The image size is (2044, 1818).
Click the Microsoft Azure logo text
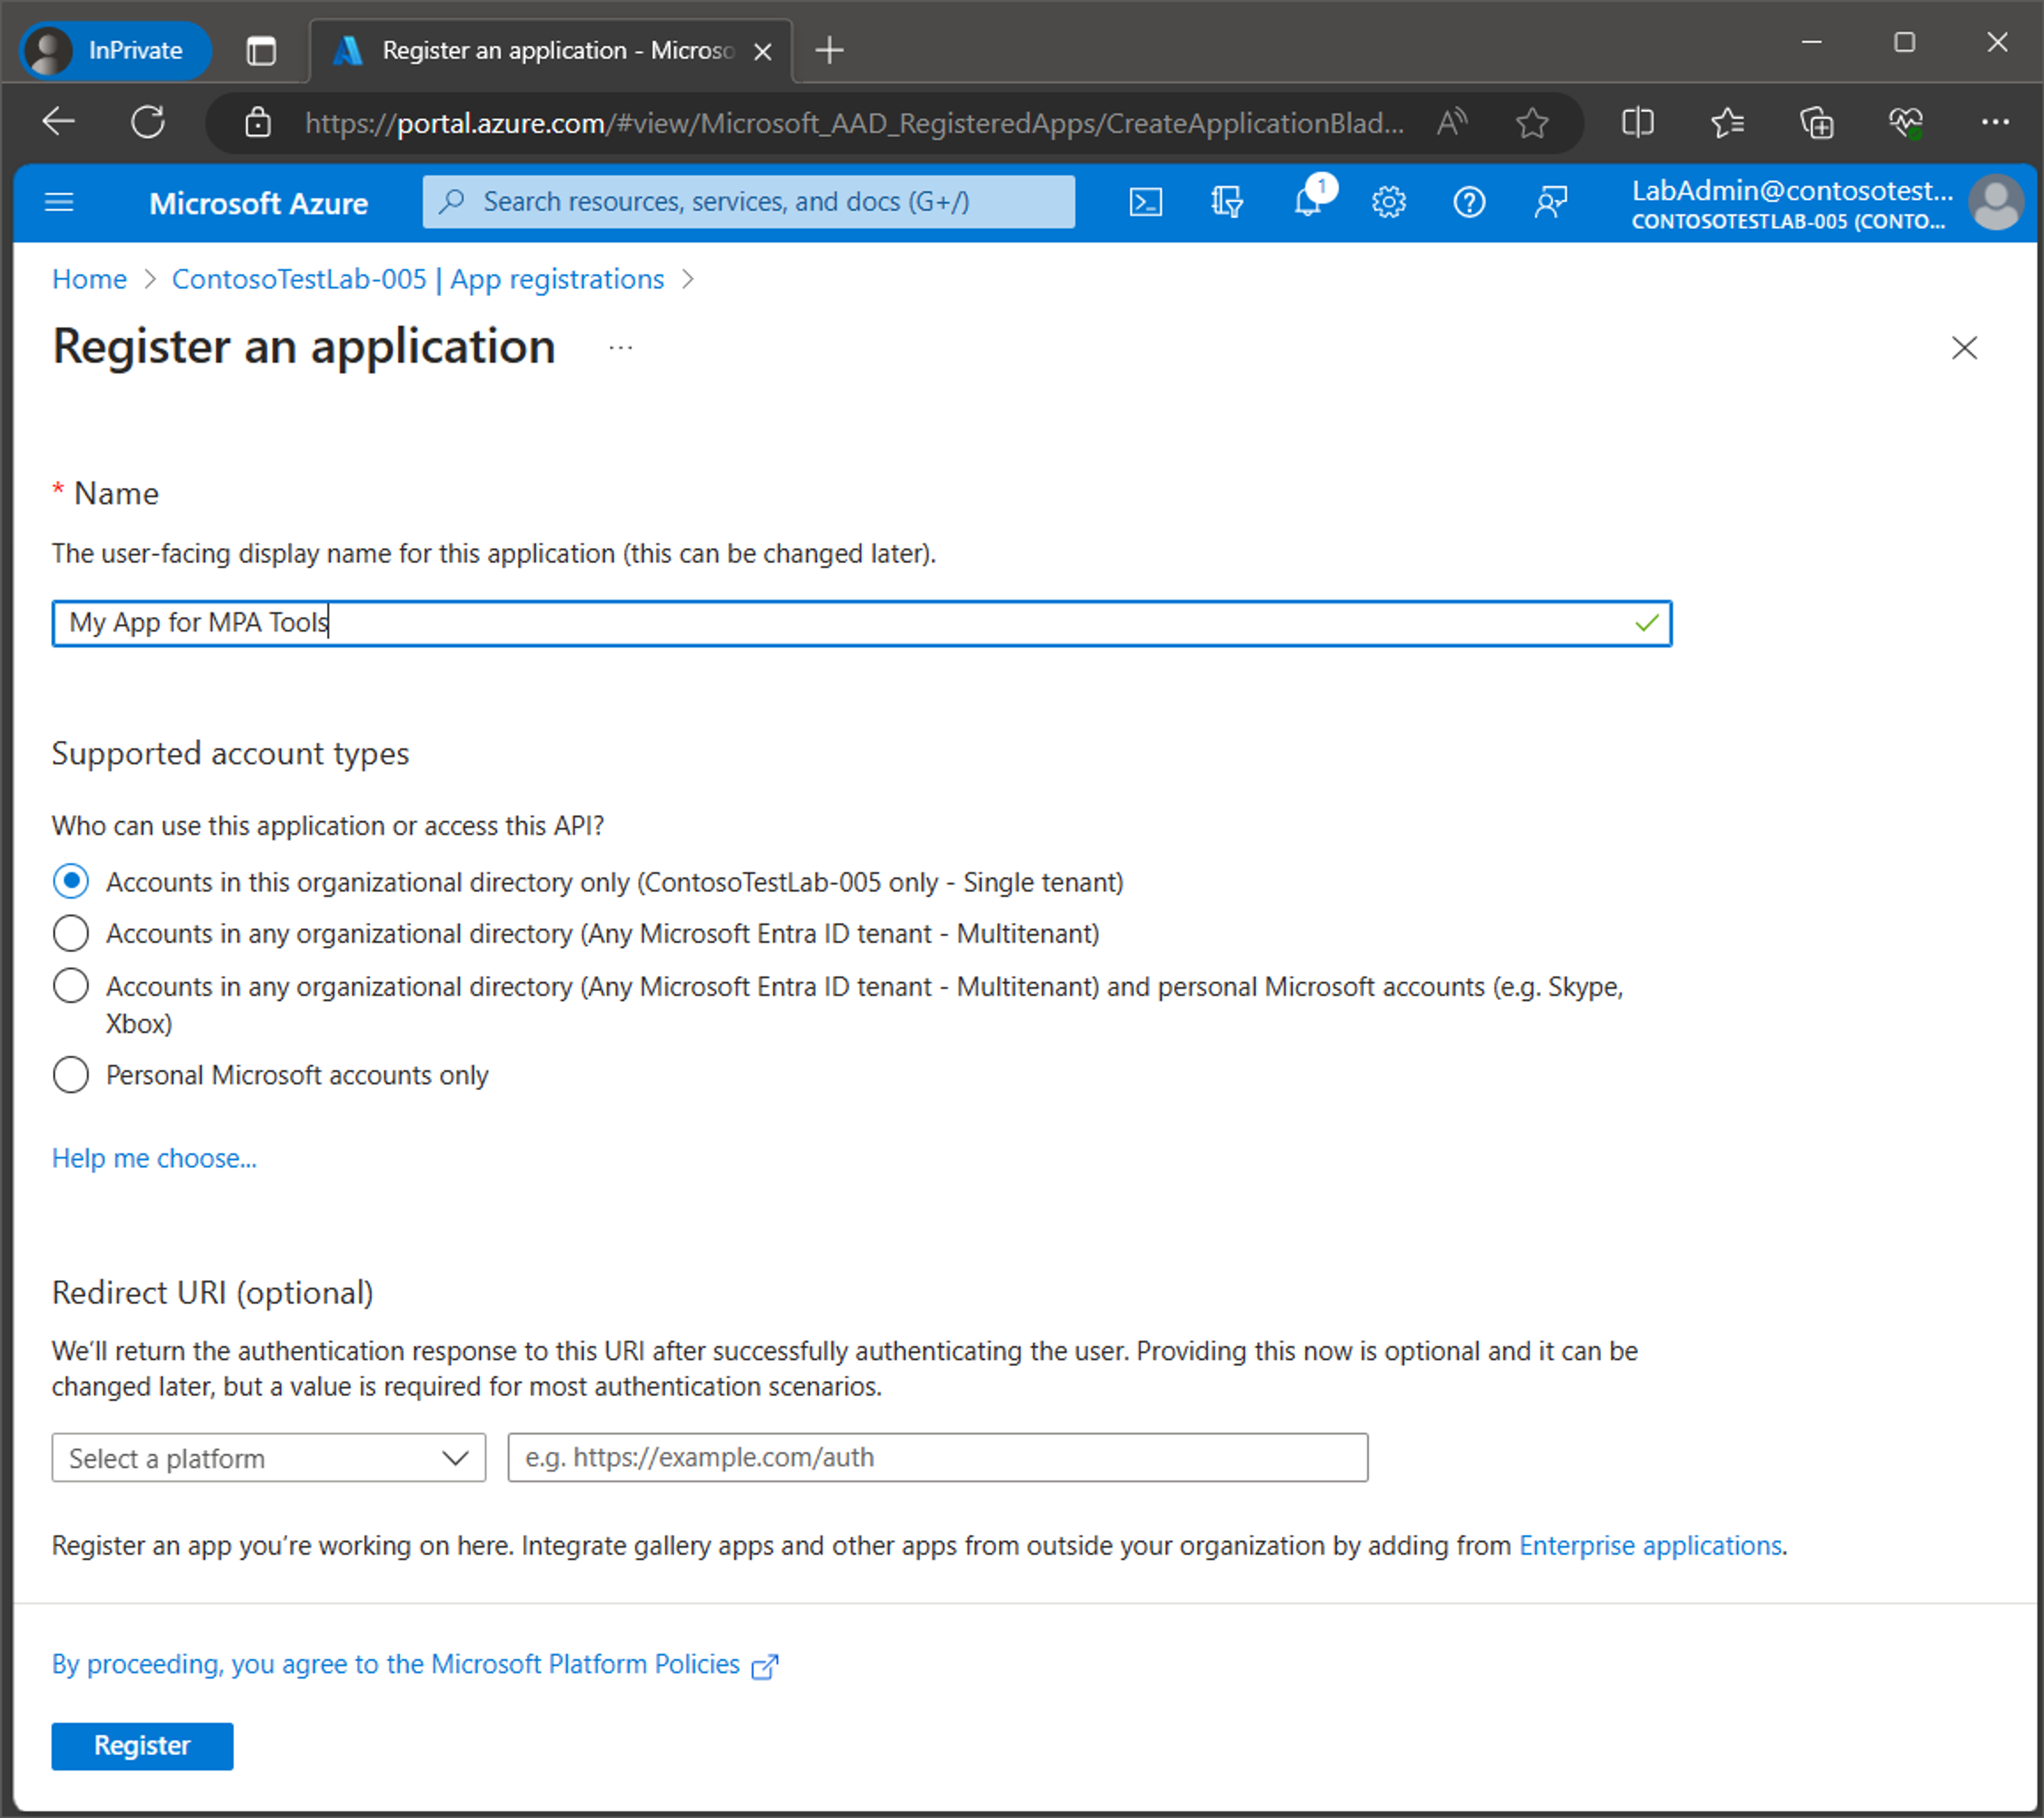click(258, 203)
